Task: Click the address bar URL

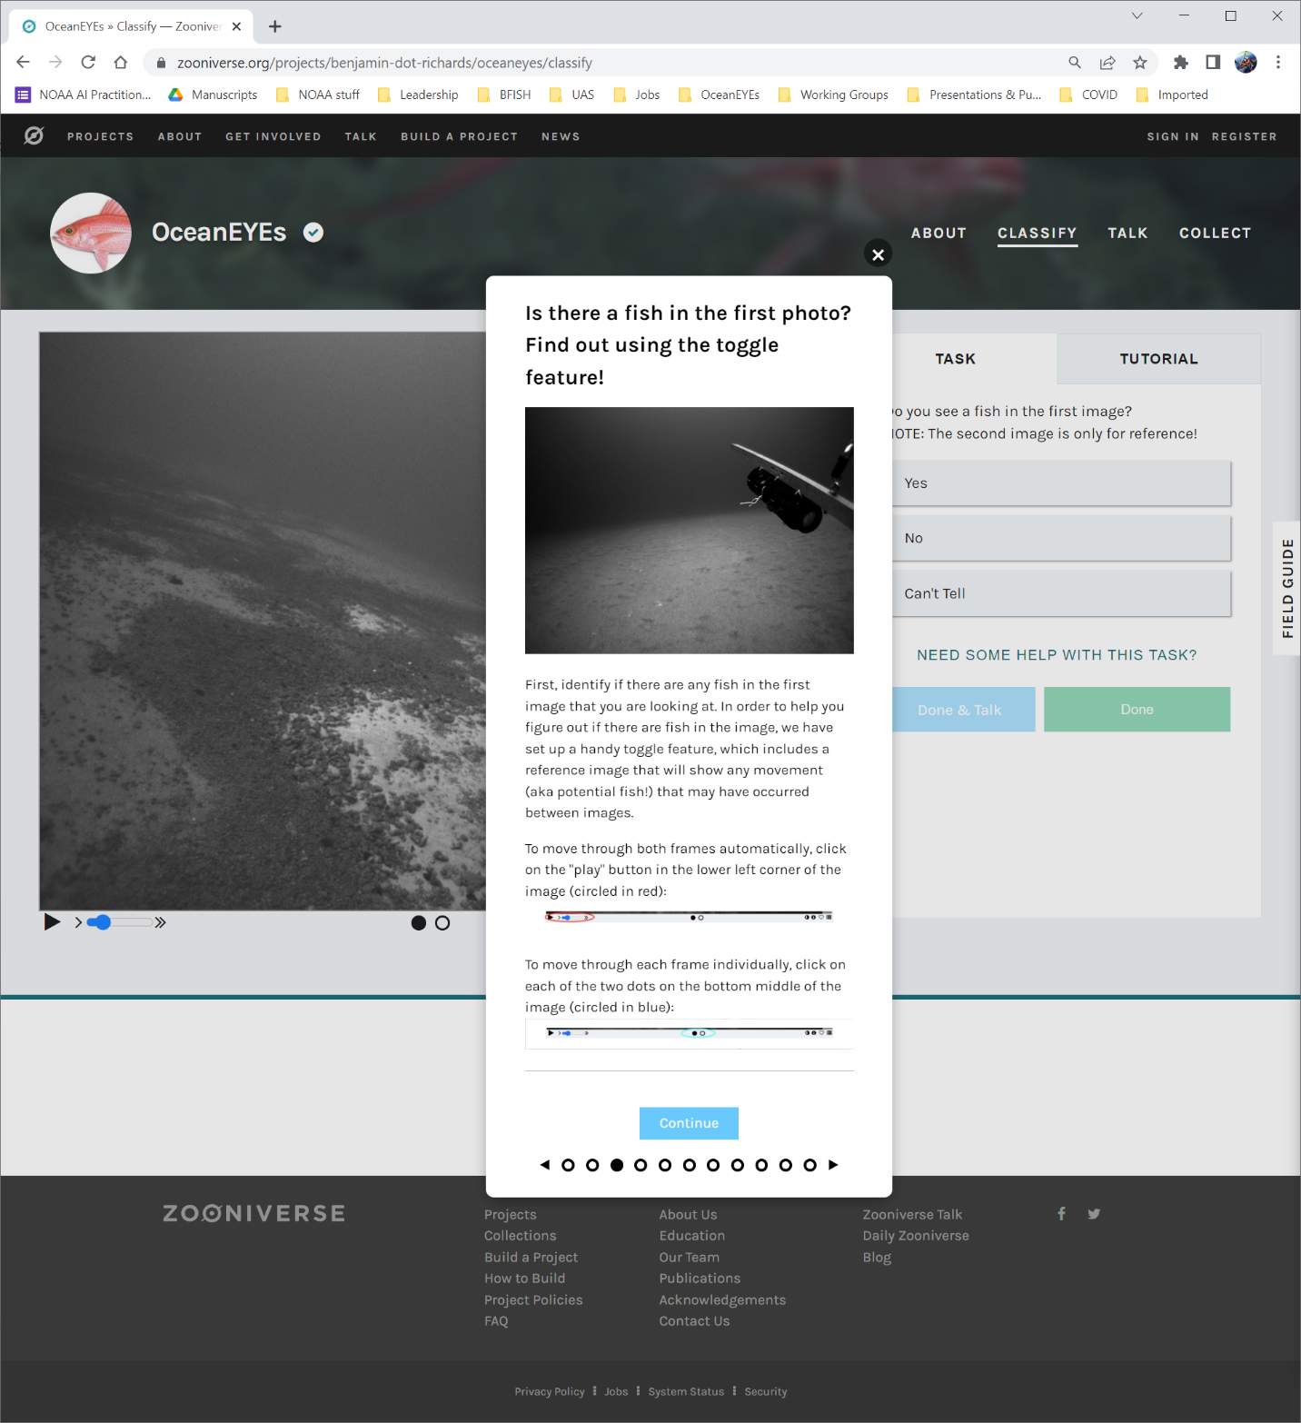Action: (384, 63)
